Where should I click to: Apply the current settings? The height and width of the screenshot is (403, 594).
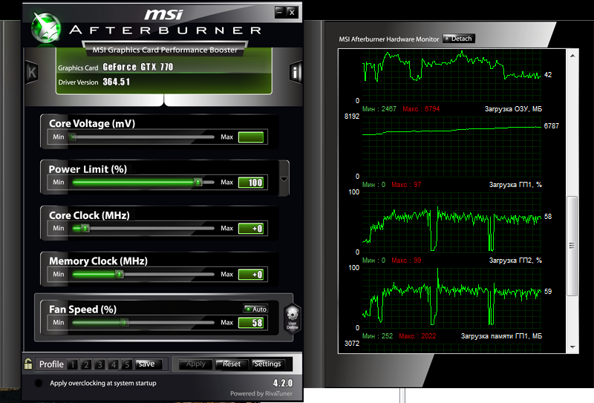tap(195, 364)
